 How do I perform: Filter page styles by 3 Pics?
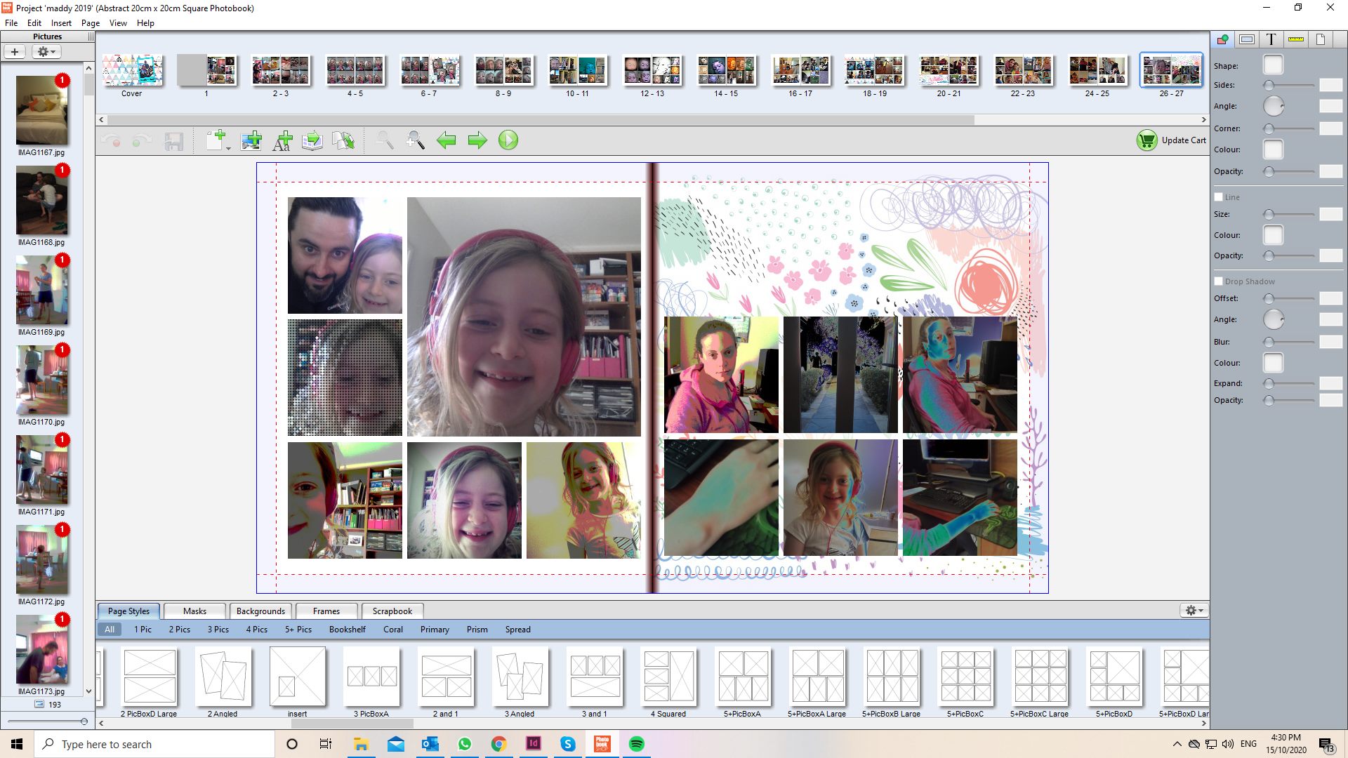point(218,630)
